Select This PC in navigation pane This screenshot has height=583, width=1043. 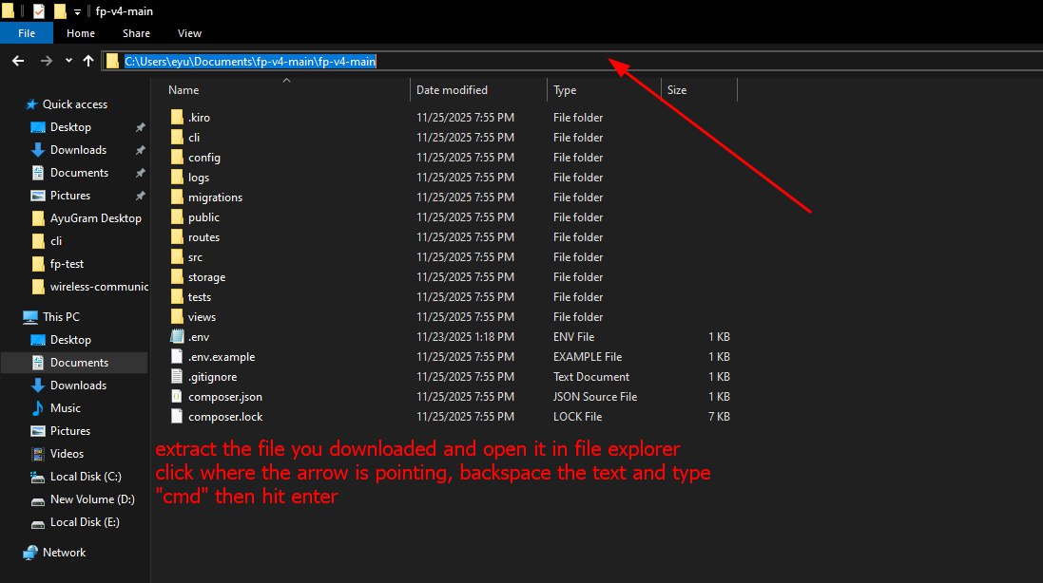pyautogui.click(x=61, y=317)
